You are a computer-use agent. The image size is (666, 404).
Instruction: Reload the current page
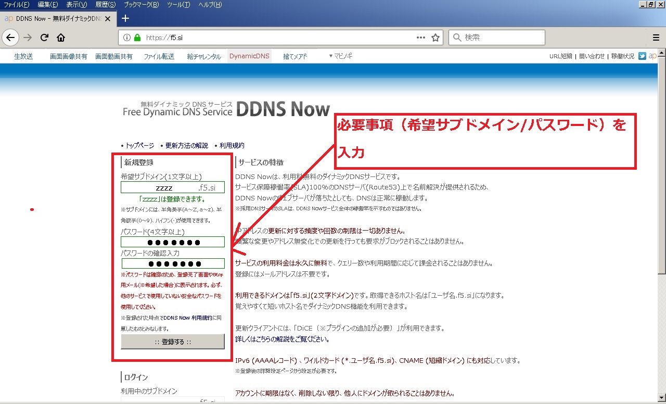pyautogui.click(x=45, y=37)
